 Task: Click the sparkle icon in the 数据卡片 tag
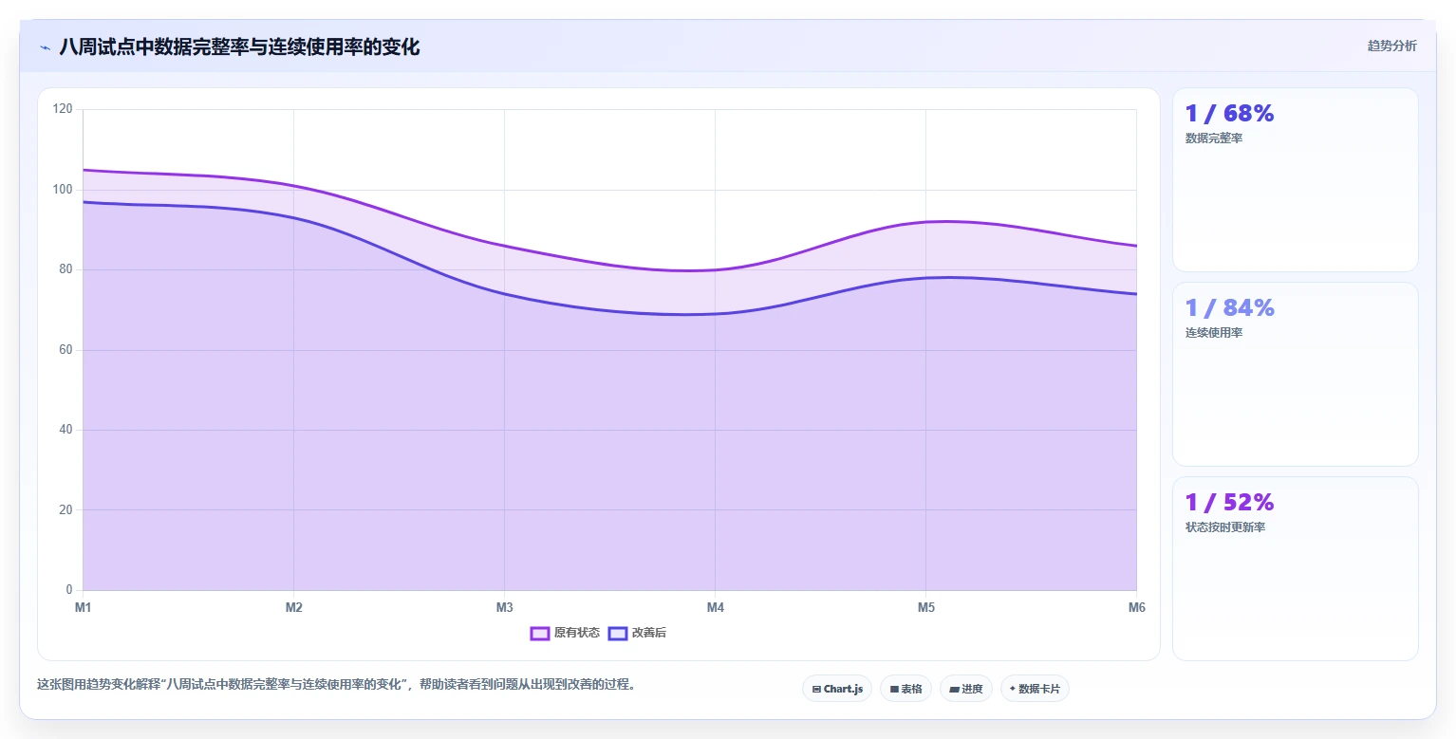[1013, 689]
